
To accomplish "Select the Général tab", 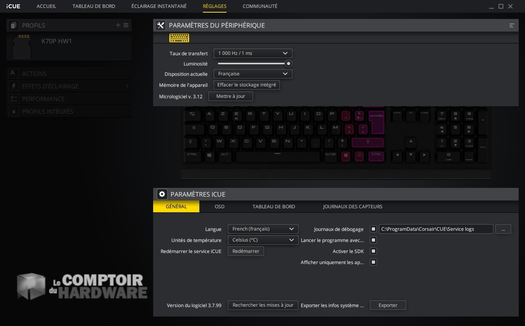I will click(x=176, y=206).
